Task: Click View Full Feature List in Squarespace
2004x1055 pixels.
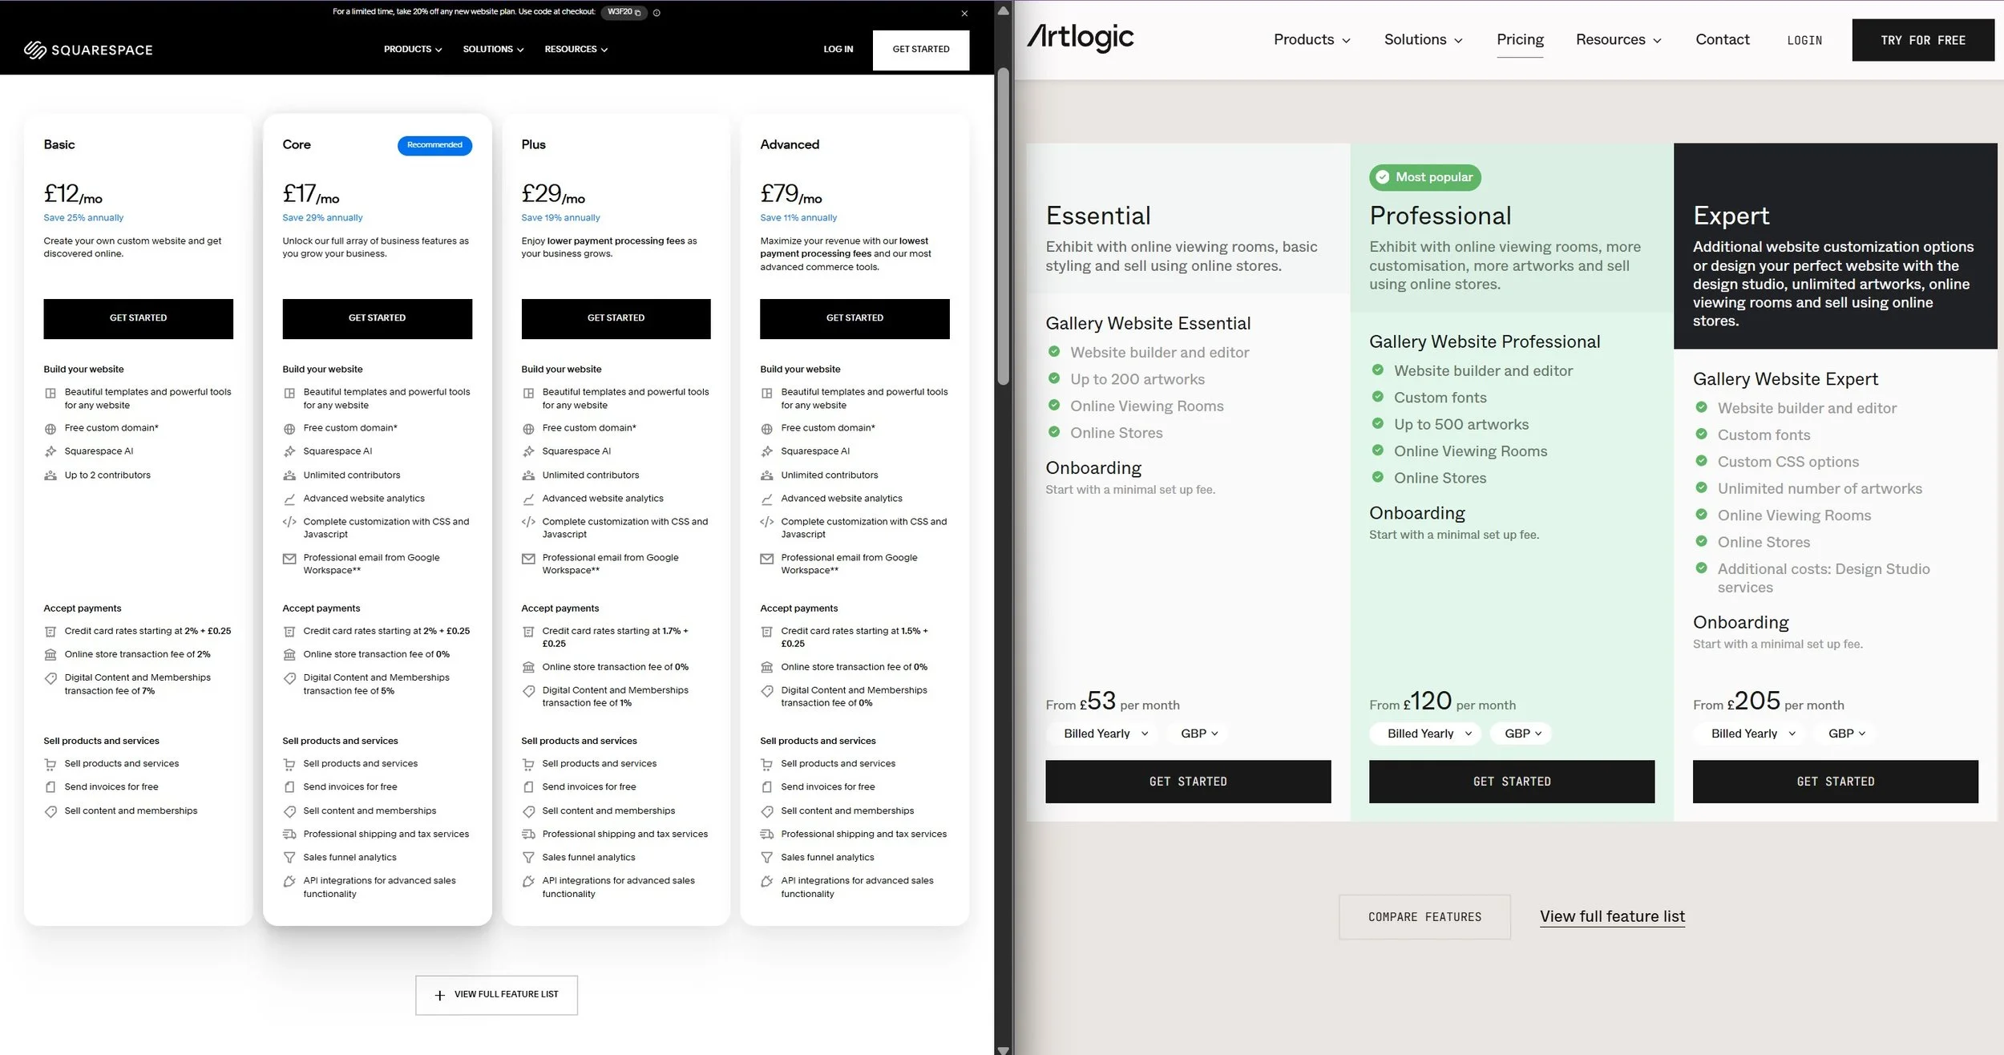Action: pos(496,995)
